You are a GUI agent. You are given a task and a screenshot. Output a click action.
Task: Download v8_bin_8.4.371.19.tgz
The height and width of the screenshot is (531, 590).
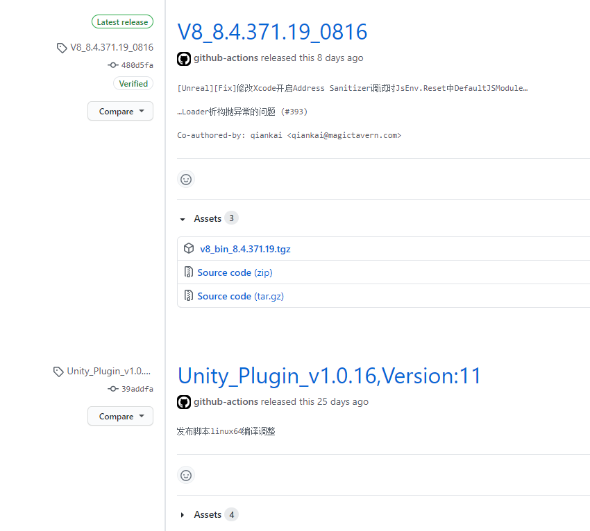pyautogui.click(x=245, y=249)
